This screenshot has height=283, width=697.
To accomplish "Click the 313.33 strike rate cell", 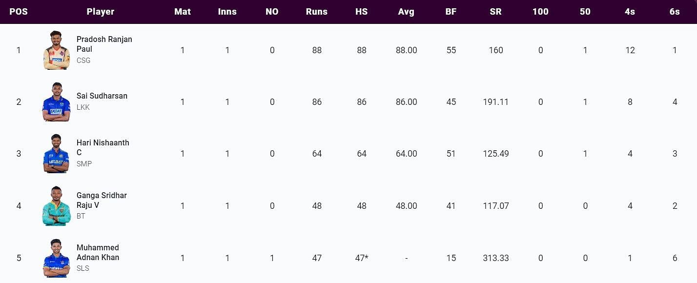I will (495, 258).
